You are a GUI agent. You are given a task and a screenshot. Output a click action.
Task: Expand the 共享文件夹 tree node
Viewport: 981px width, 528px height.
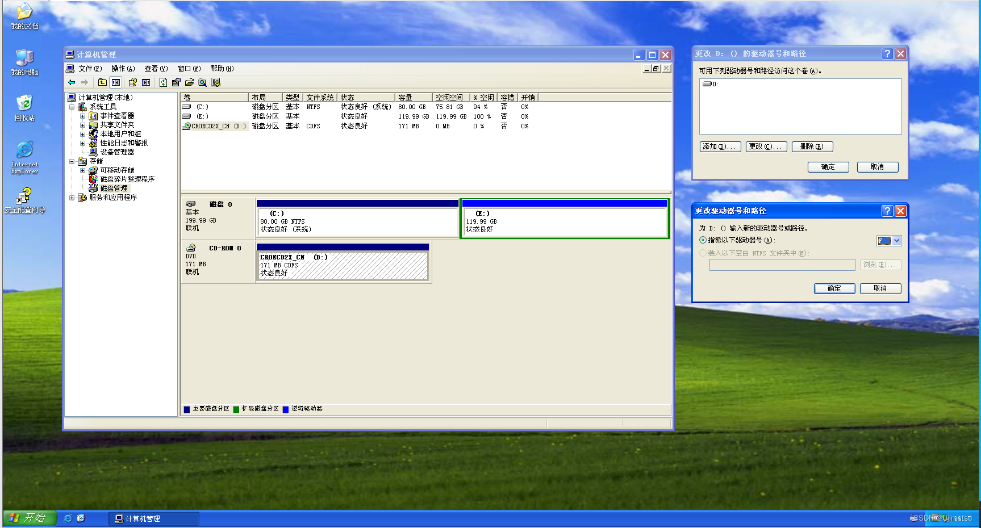point(83,125)
